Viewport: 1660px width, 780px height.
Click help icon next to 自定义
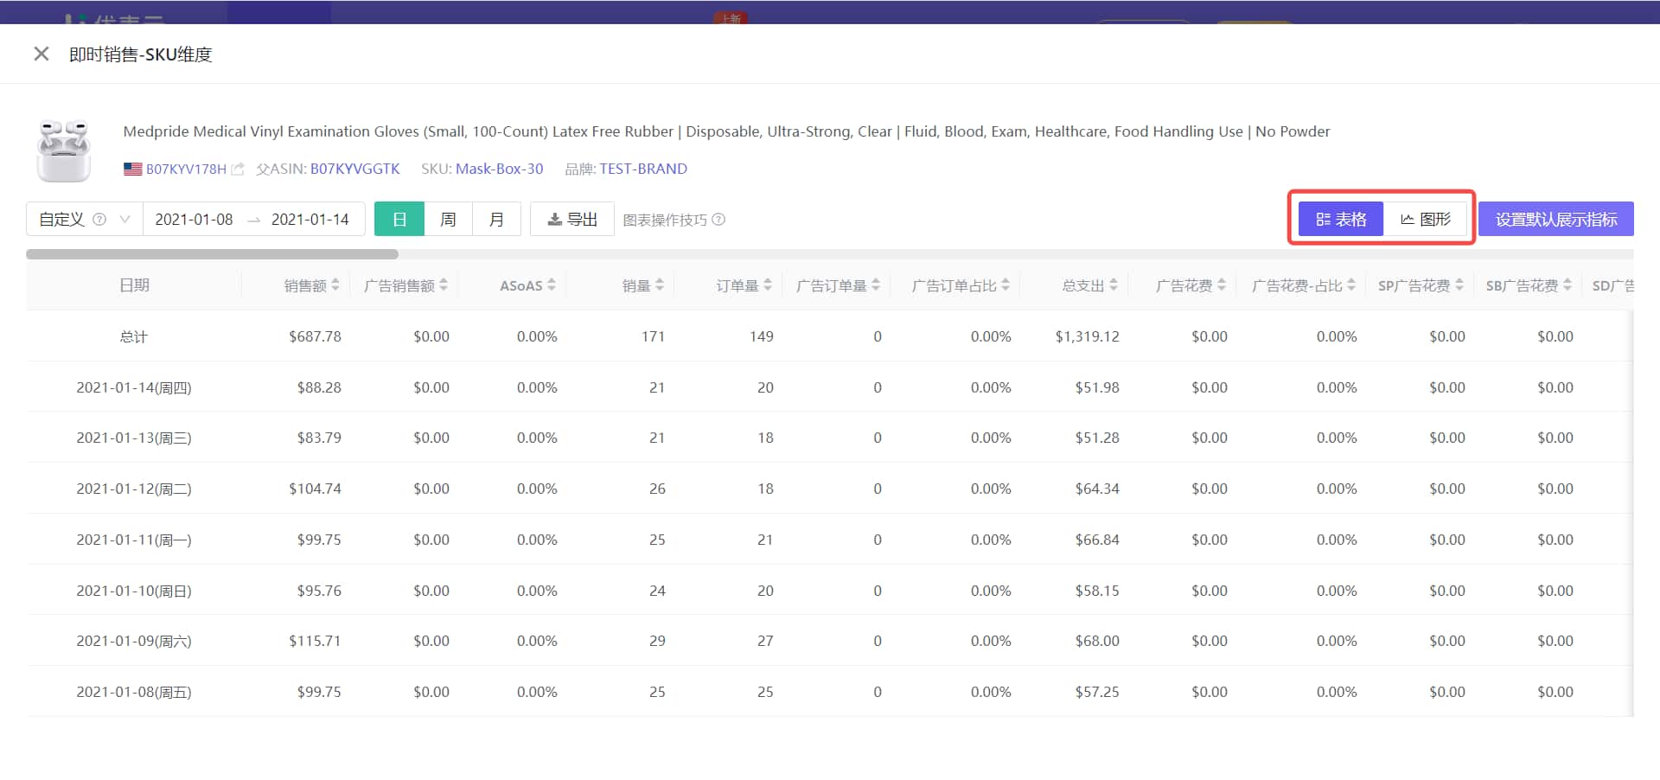click(x=99, y=220)
